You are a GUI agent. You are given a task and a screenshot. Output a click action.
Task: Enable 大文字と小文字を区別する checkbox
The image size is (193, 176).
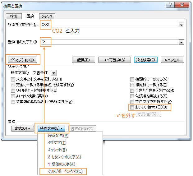click(x=13, y=79)
